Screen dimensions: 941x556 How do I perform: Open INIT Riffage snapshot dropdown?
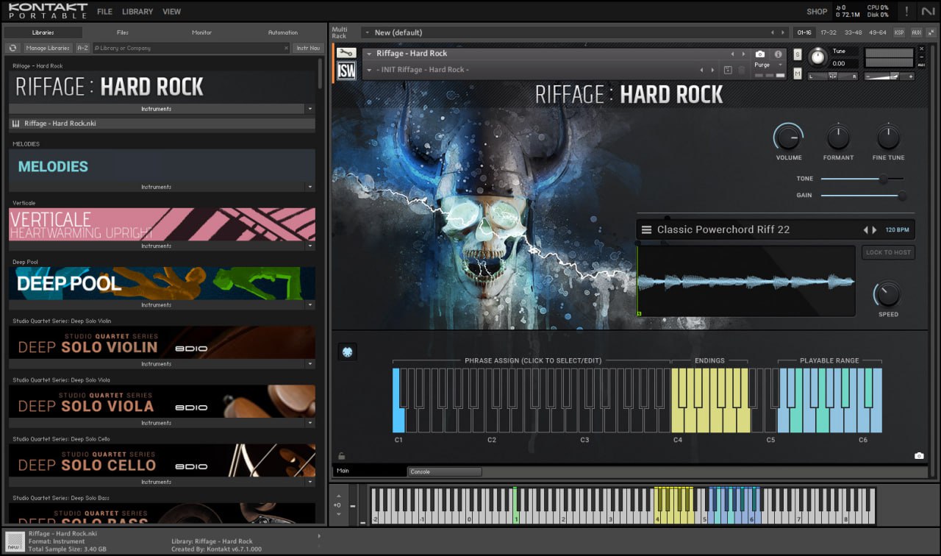coord(369,70)
